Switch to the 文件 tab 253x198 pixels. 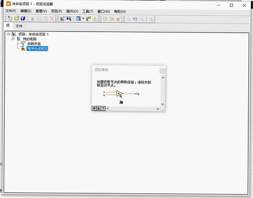pyautogui.click(x=19, y=26)
